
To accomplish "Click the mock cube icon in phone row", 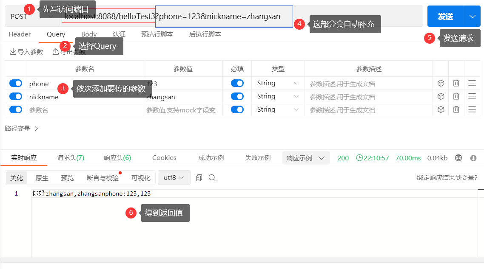I will [x=441, y=83].
